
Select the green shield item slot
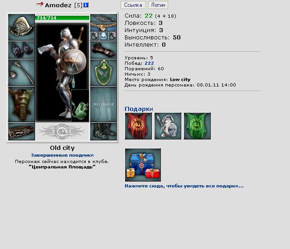coord(103,73)
